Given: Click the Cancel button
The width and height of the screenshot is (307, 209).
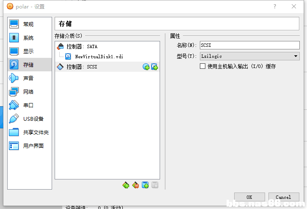Looking at the screenshot, I should (284, 197).
